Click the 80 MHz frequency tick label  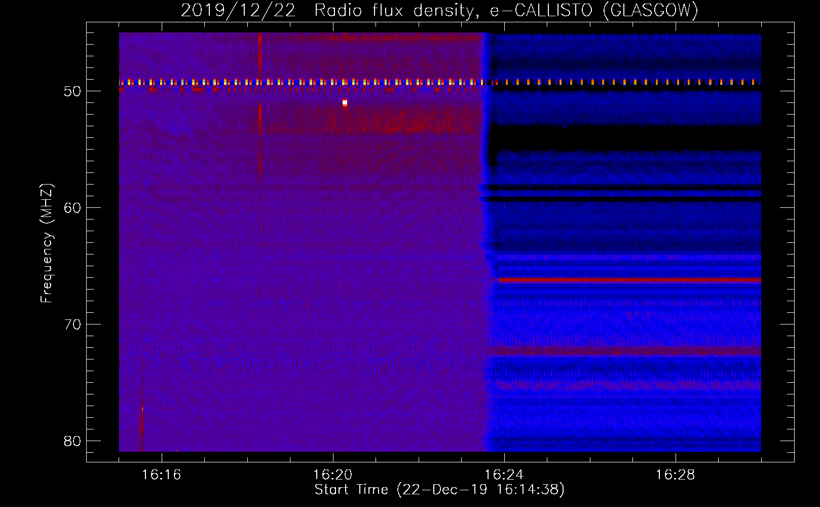[72, 441]
